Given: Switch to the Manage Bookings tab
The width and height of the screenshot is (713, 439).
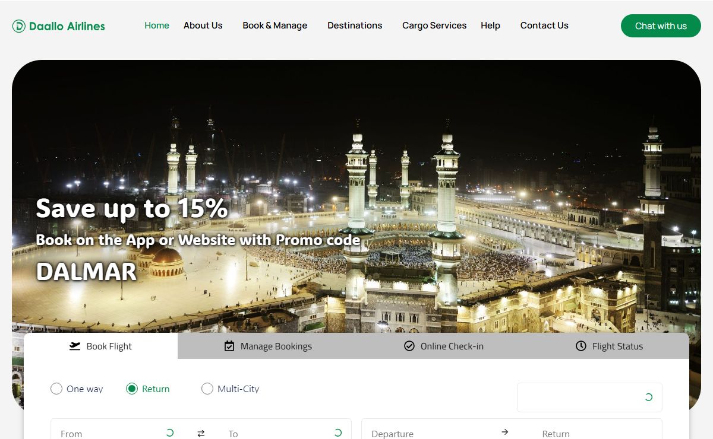Looking at the screenshot, I should click(x=268, y=346).
